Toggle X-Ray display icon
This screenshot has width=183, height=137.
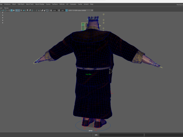pyautogui.click(x=42, y=10)
